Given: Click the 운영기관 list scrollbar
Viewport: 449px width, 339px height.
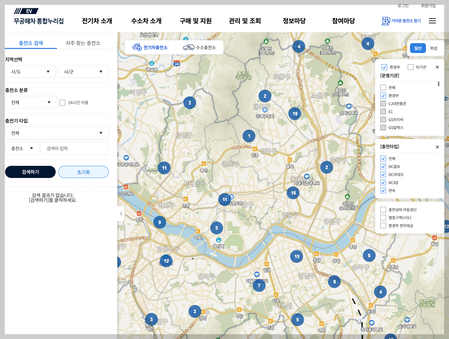Looking at the screenshot, I should 438,84.
